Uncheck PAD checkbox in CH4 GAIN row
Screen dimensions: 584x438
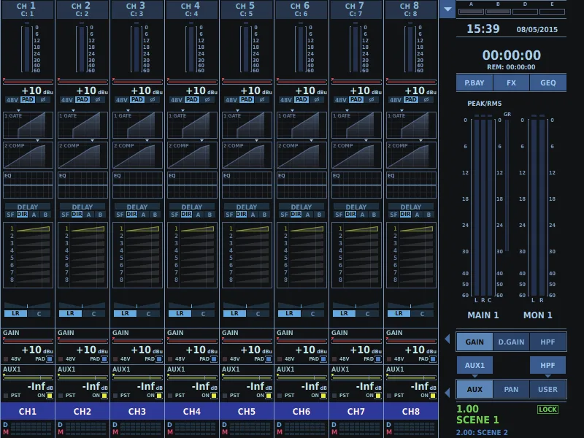click(214, 359)
